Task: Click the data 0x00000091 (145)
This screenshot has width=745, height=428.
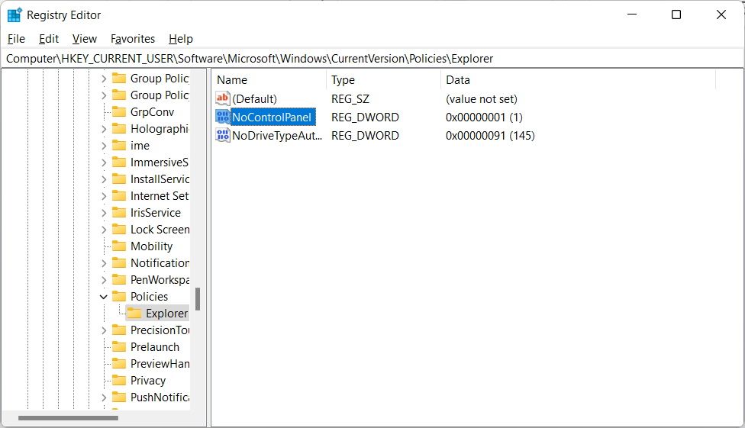Action: click(490, 135)
